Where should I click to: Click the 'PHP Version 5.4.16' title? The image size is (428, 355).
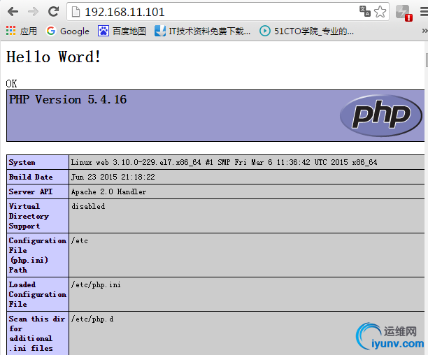68,99
